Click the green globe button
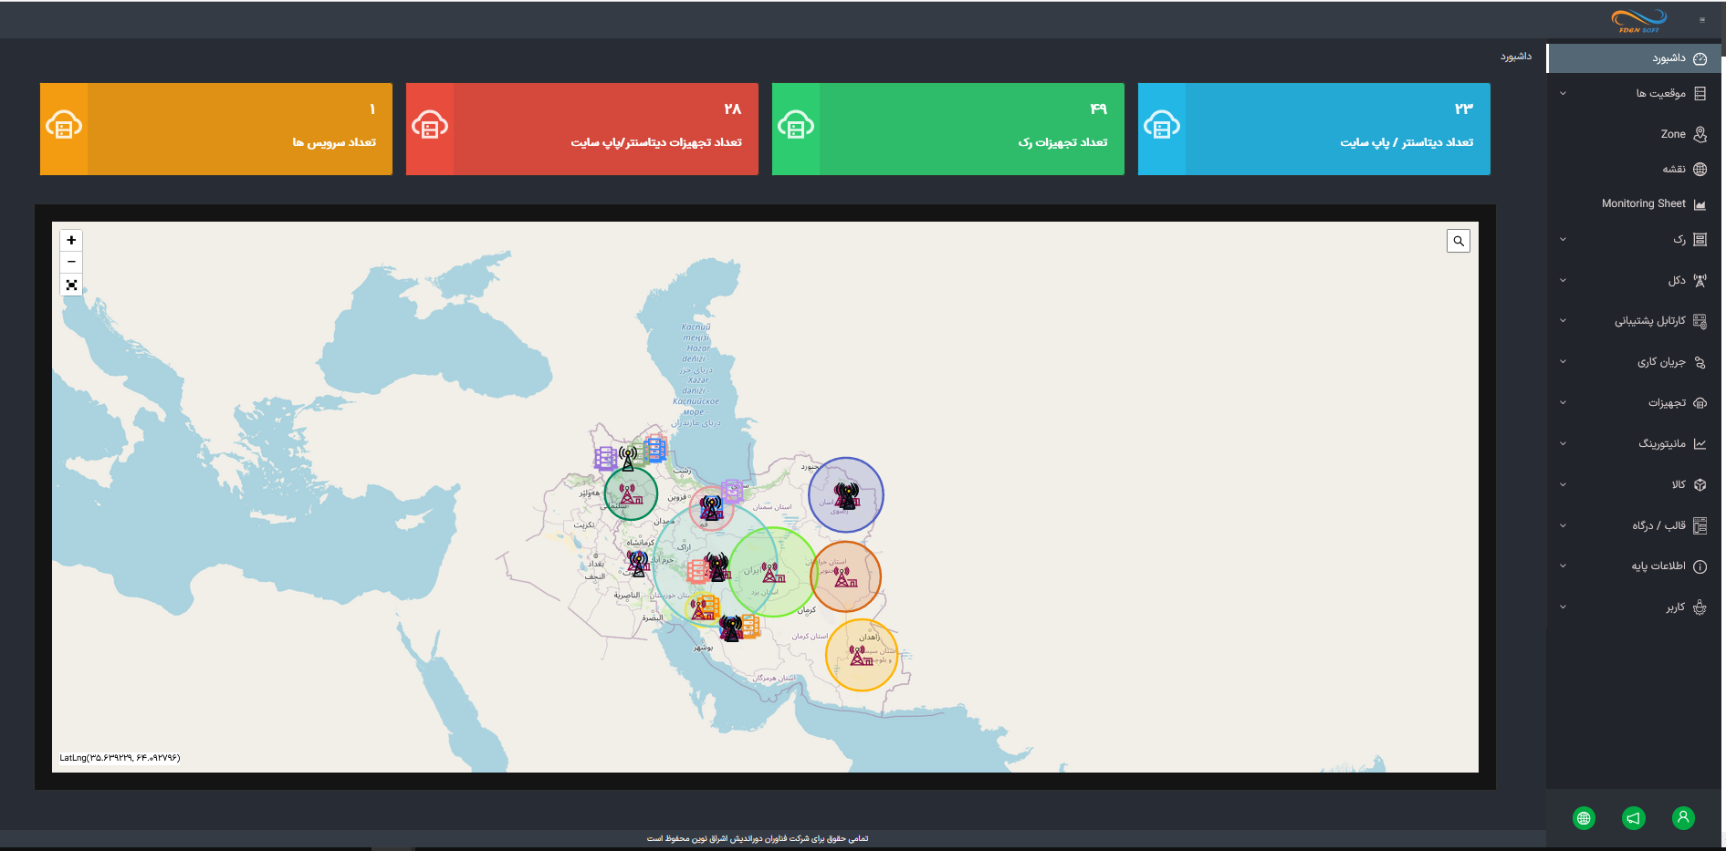Viewport: 1726px width, 851px height. click(1584, 818)
